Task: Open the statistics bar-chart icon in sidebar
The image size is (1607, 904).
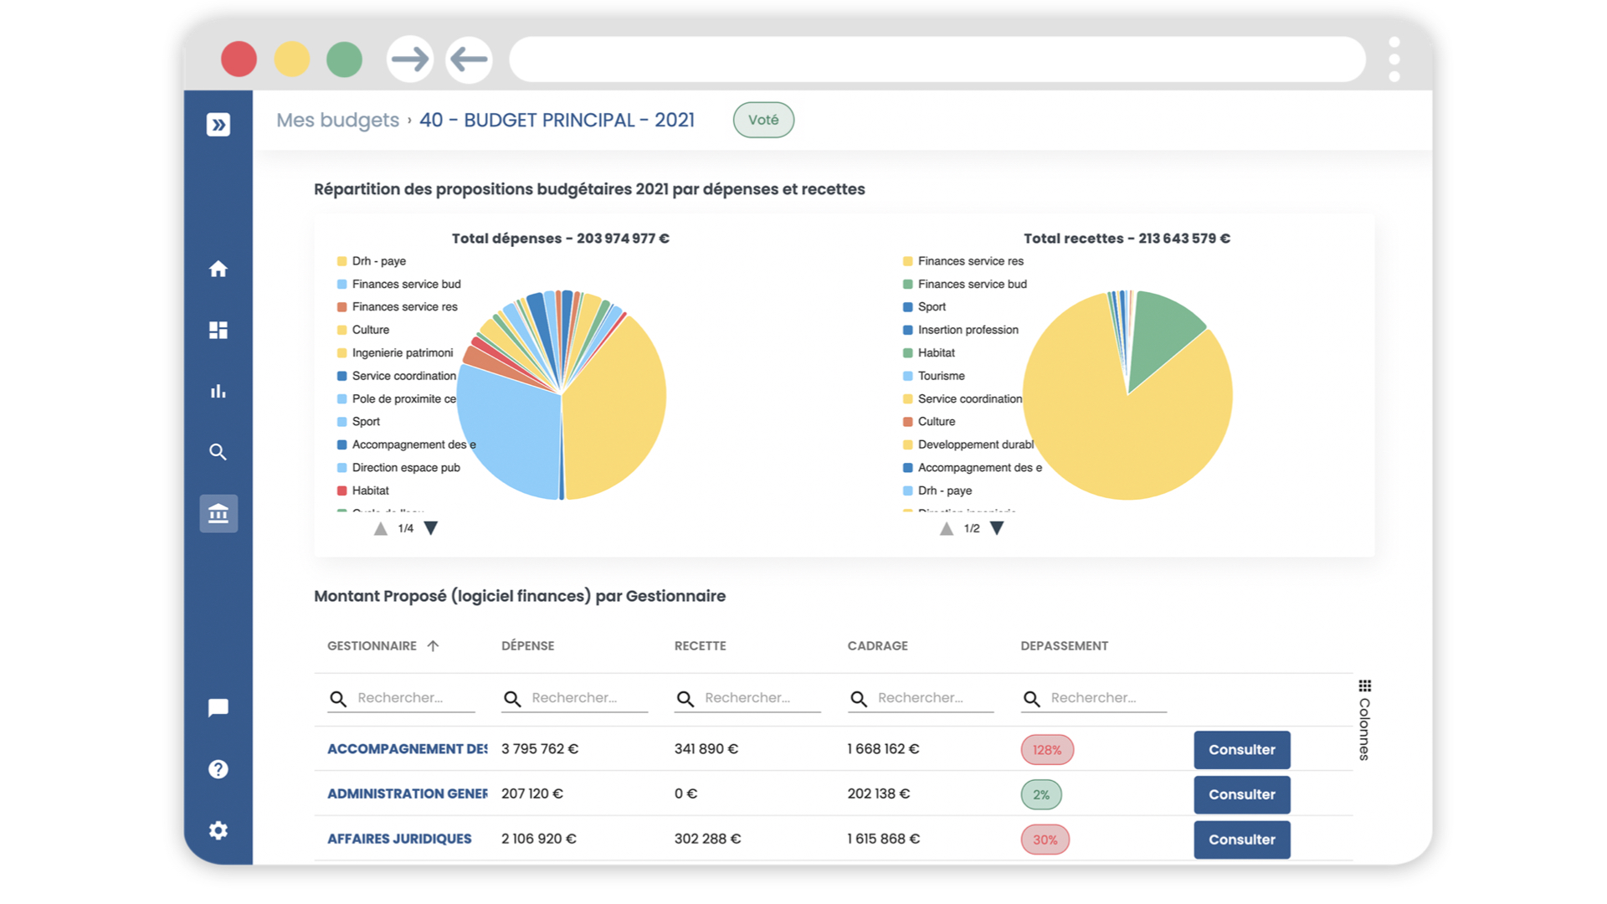Action: coord(218,390)
